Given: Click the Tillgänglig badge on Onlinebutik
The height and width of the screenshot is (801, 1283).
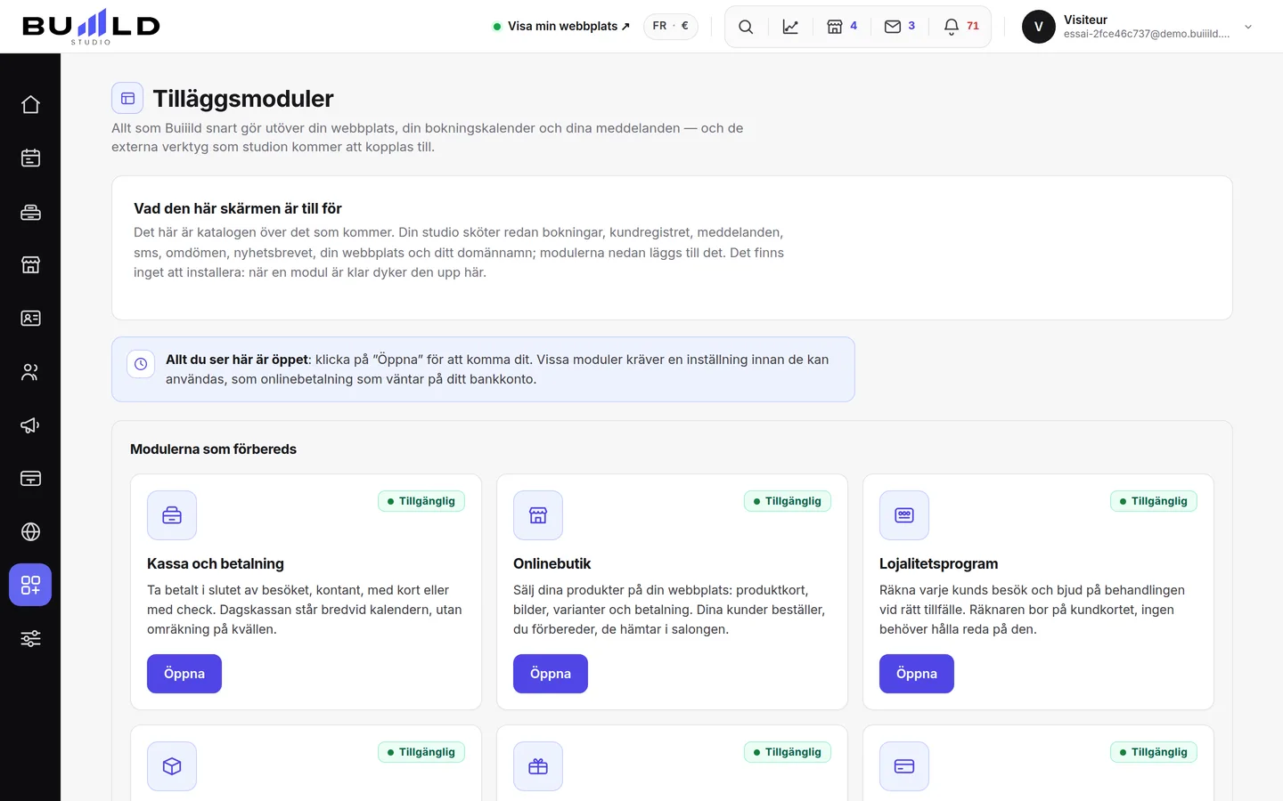Looking at the screenshot, I should 788,501.
